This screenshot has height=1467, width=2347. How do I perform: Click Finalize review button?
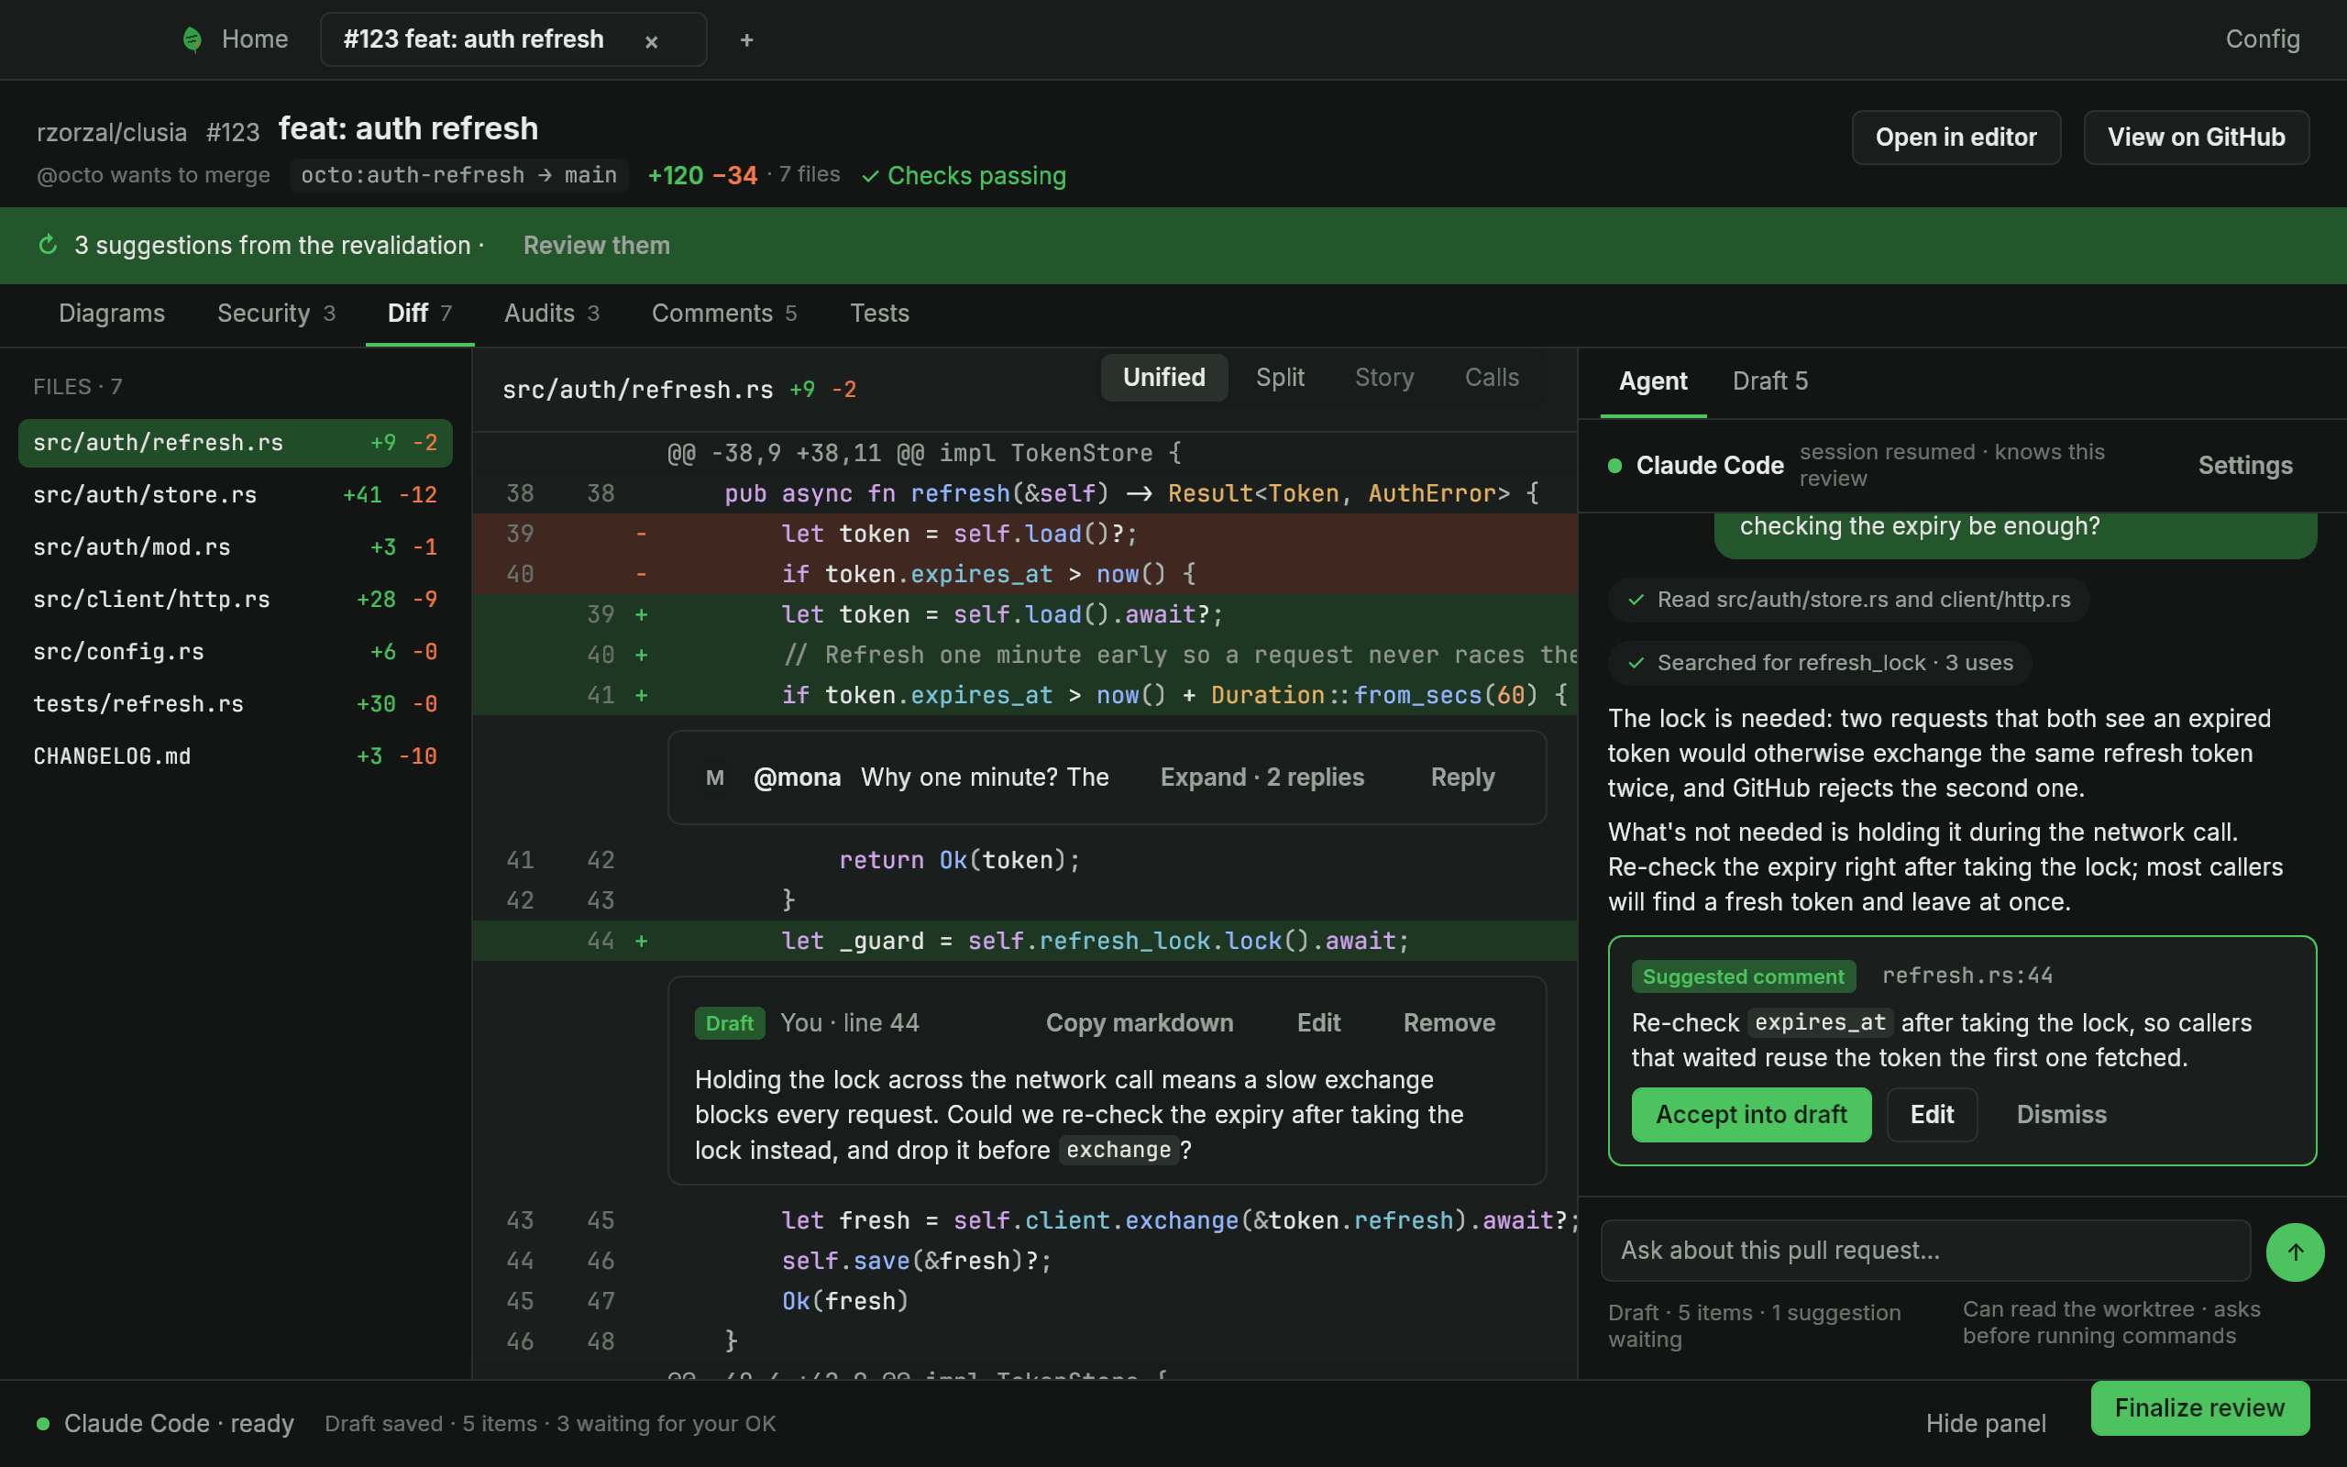(2199, 1407)
